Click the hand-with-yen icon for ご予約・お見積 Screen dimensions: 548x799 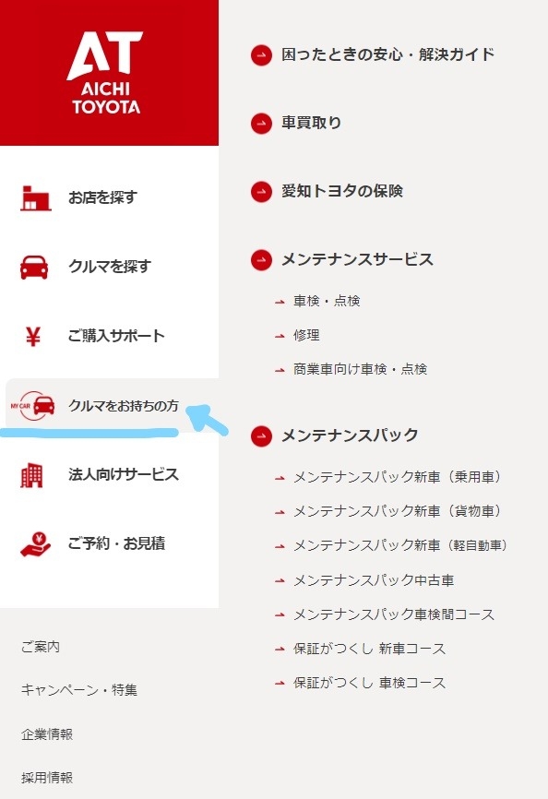tap(35, 544)
